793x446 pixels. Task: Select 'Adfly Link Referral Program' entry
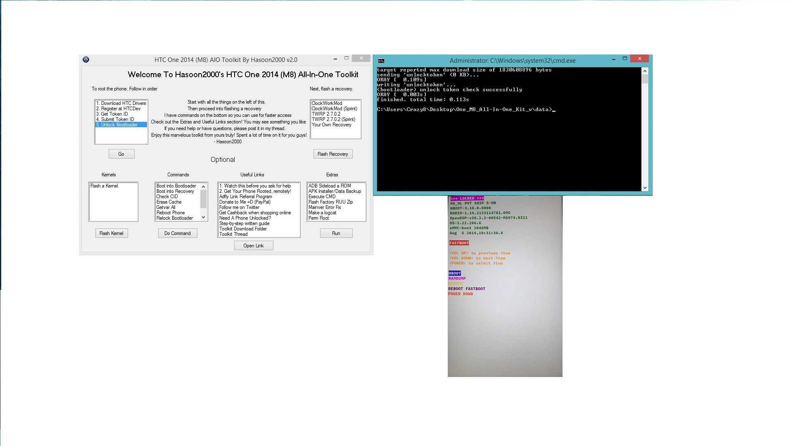259,197
